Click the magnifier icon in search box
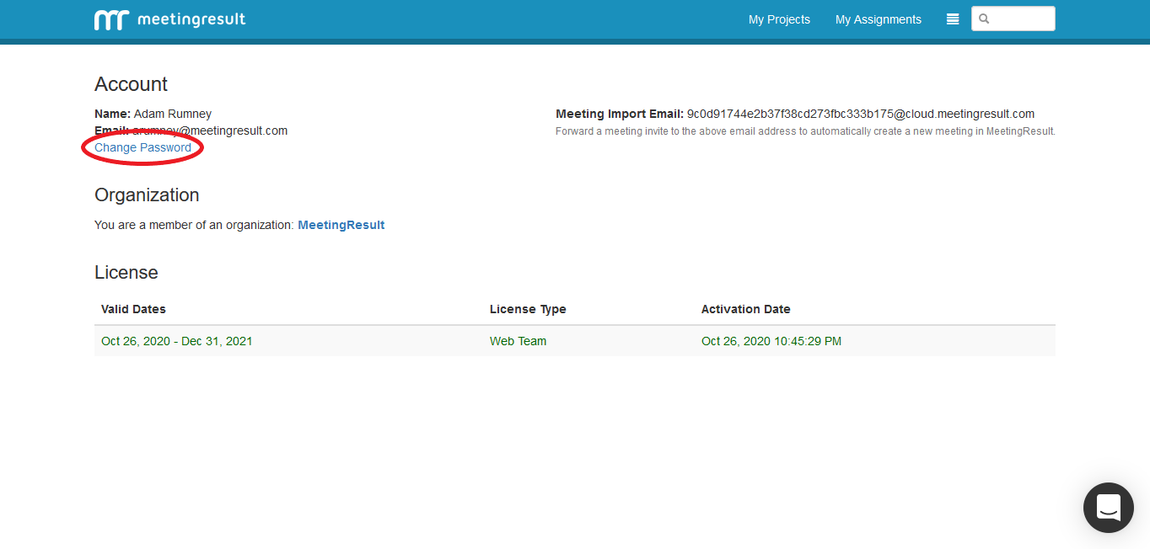Image resolution: width=1150 pixels, height=549 pixels. (984, 19)
